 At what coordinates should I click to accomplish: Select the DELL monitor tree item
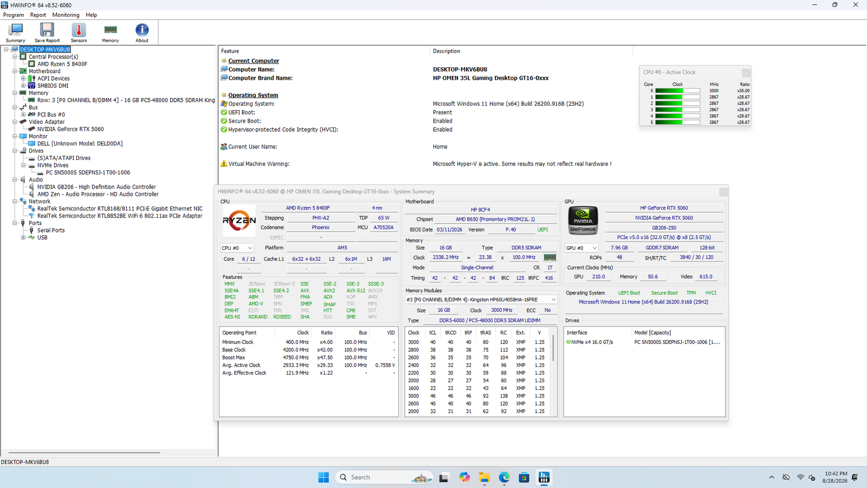80,144
